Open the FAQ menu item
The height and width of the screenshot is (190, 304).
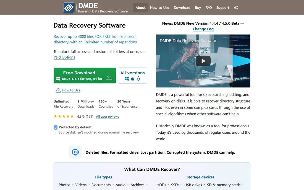click(209, 7)
